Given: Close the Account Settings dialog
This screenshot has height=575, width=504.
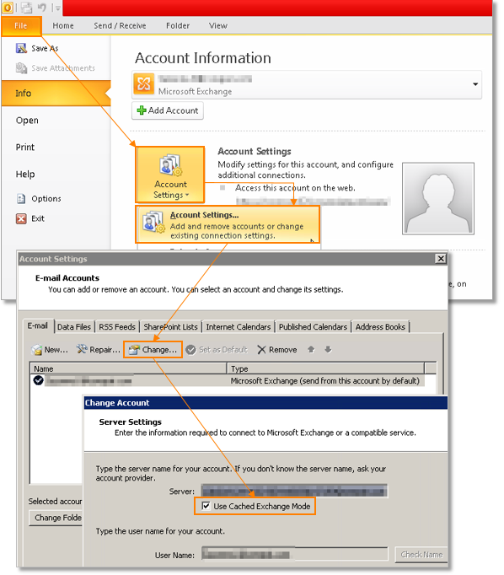Looking at the screenshot, I should point(441,259).
